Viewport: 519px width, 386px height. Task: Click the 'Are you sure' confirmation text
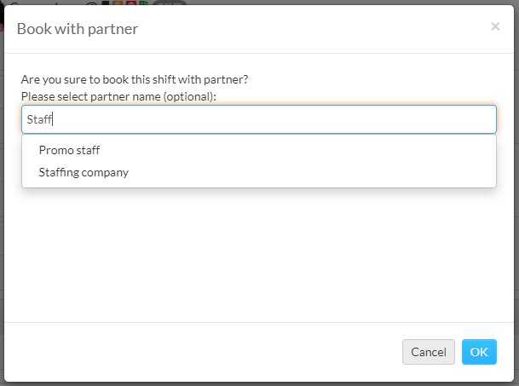pyautogui.click(x=135, y=79)
